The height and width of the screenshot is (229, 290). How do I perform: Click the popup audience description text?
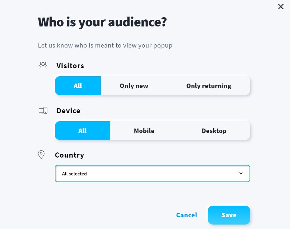(105, 45)
